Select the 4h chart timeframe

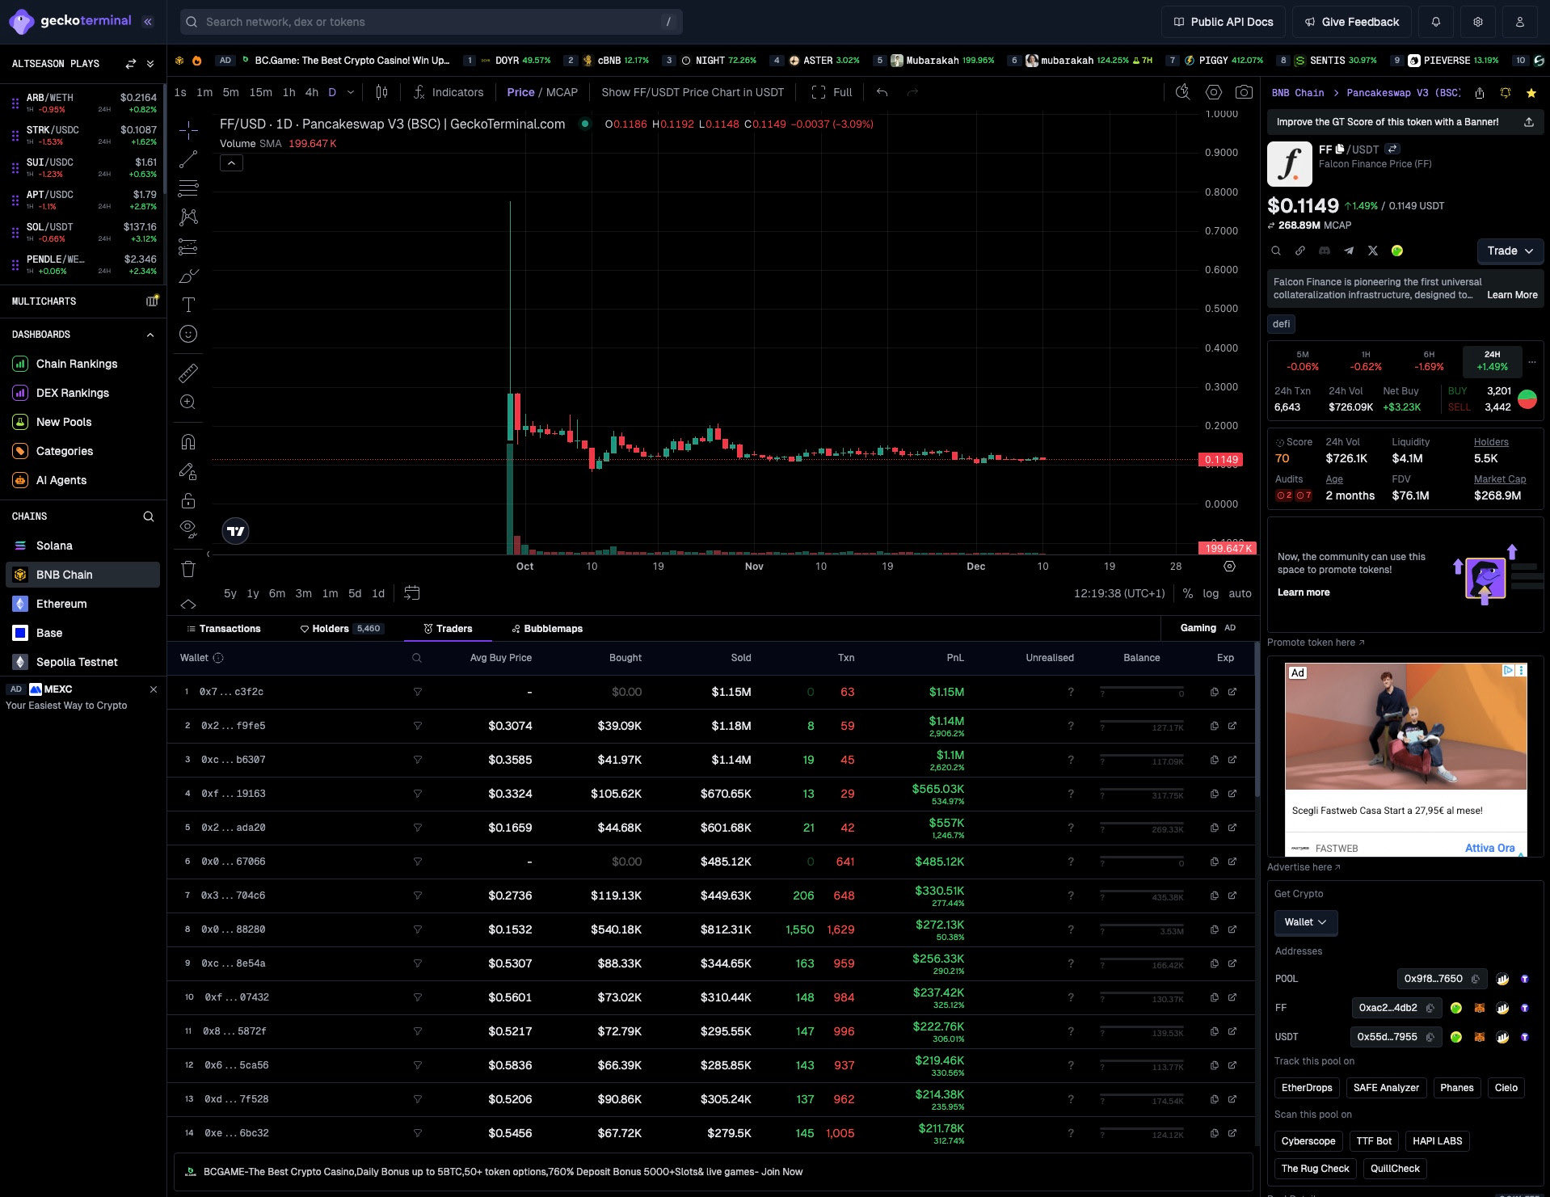(x=312, y=92)
